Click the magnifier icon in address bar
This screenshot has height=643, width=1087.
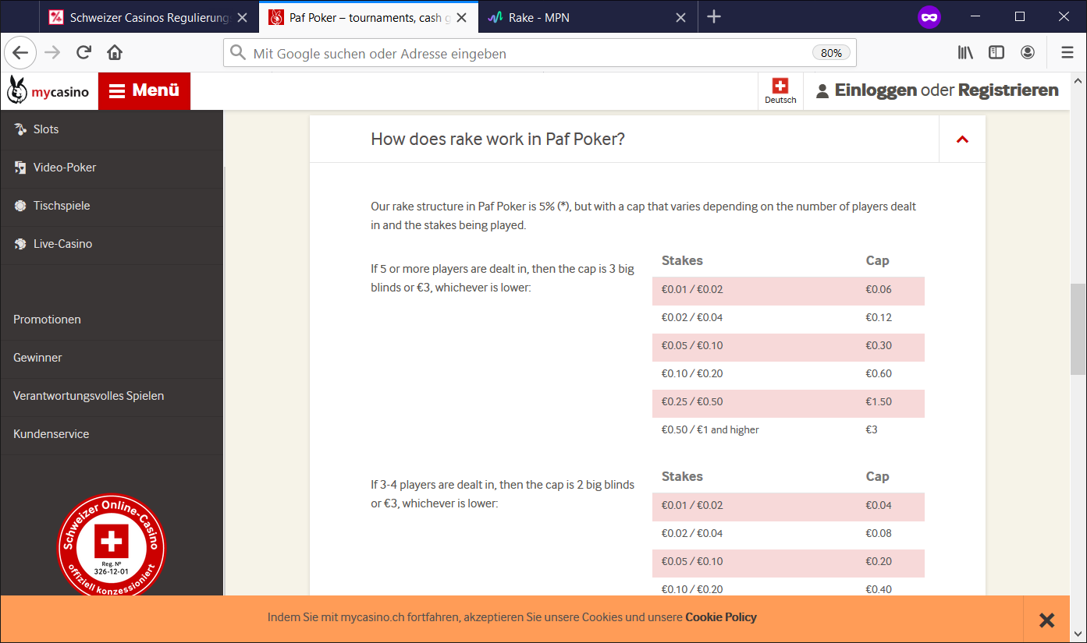tap(238, 53)
